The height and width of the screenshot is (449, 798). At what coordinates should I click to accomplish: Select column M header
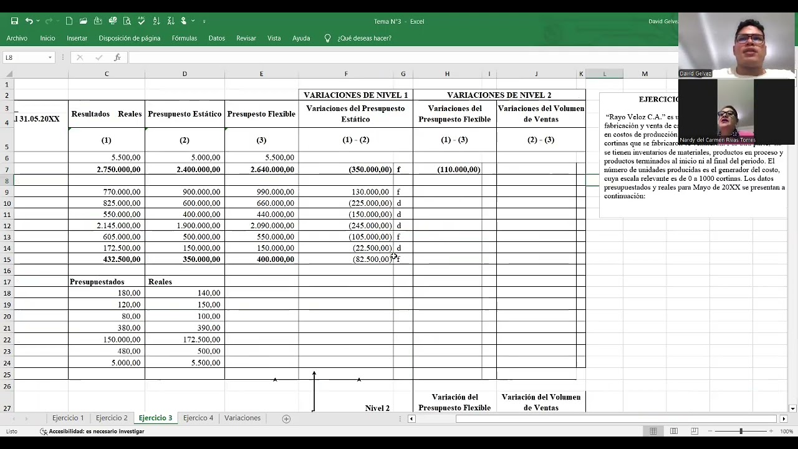645,74
